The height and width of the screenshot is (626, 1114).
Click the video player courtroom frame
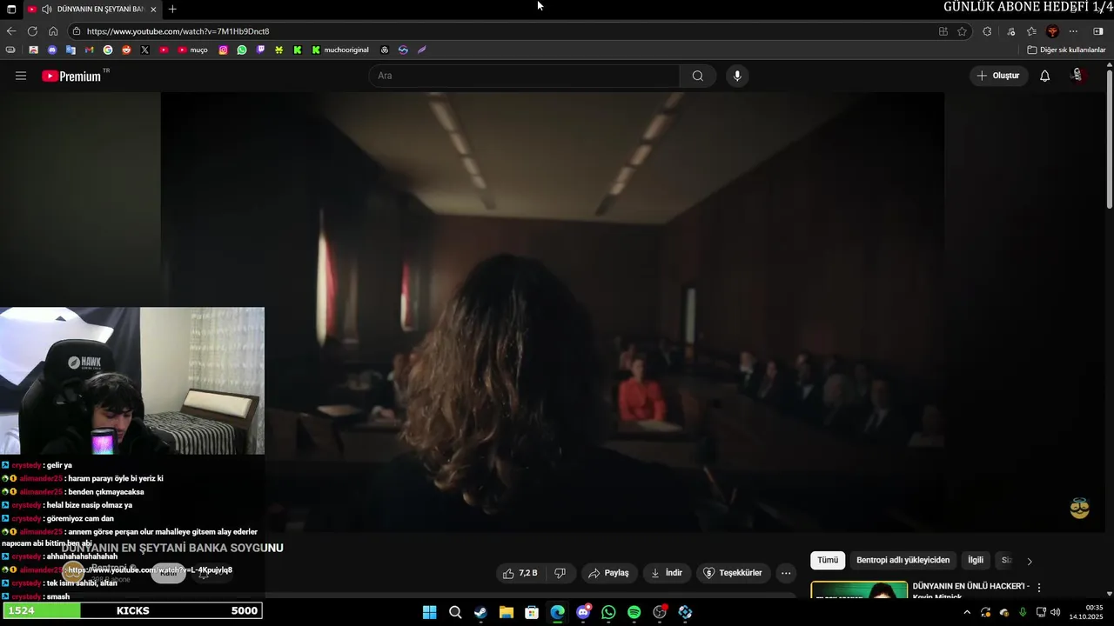click(553, 312)
